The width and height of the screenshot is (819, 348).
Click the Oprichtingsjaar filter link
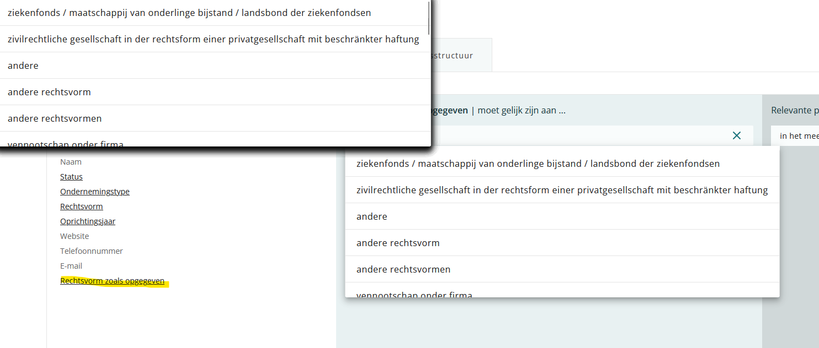(88, 221)
